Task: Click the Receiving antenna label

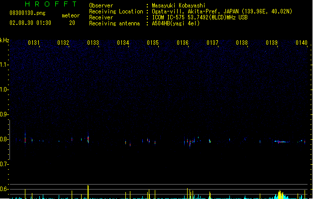Action: point(114,23)
